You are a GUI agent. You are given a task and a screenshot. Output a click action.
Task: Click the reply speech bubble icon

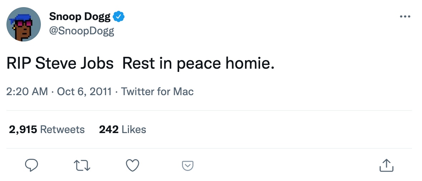pyautogui.click(x=32, y=165)
